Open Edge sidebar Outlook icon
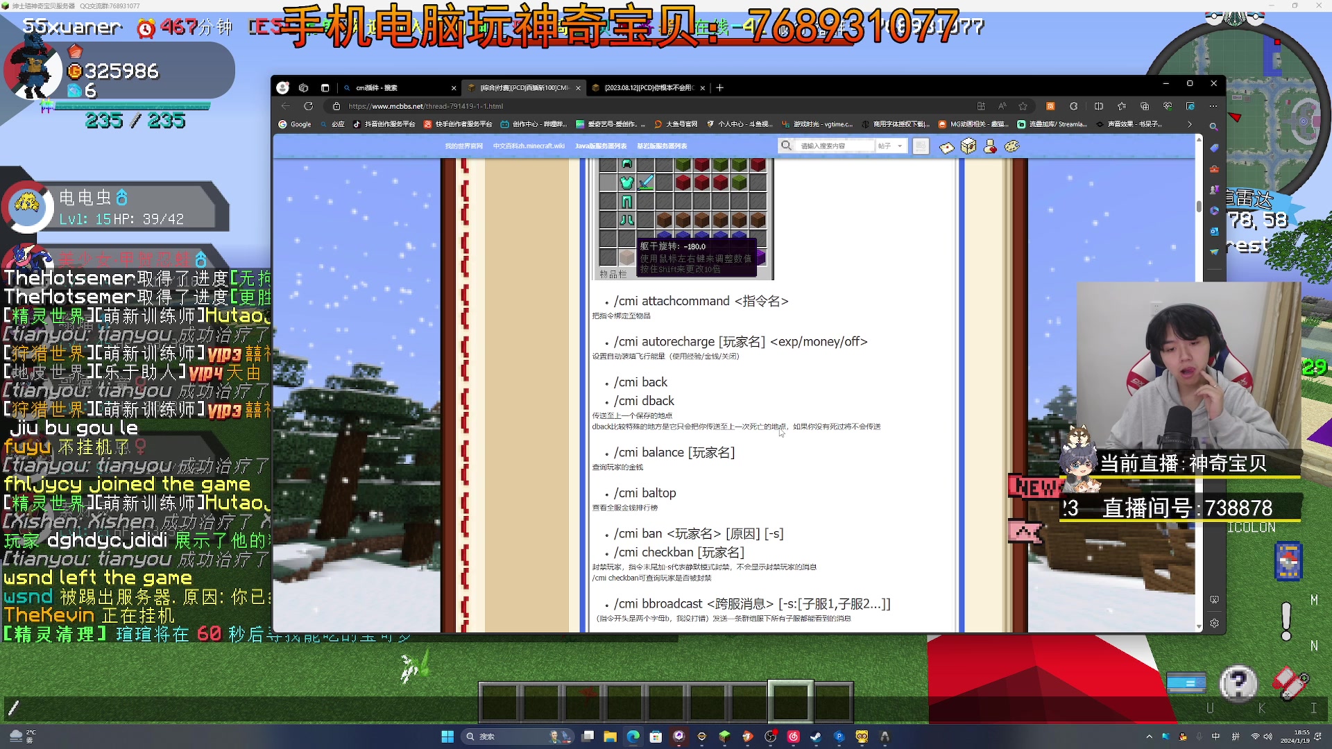 point(1214,232)
